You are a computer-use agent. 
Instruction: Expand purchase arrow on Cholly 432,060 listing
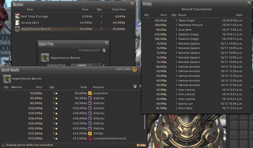click(57, 134)
